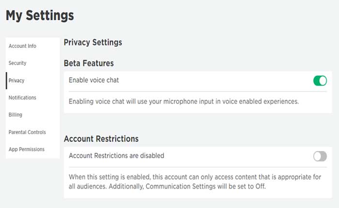This screenshot has height=208, width=339.
Task: Click the account restrictions explanation paragraph
Action: click(194, 181)
